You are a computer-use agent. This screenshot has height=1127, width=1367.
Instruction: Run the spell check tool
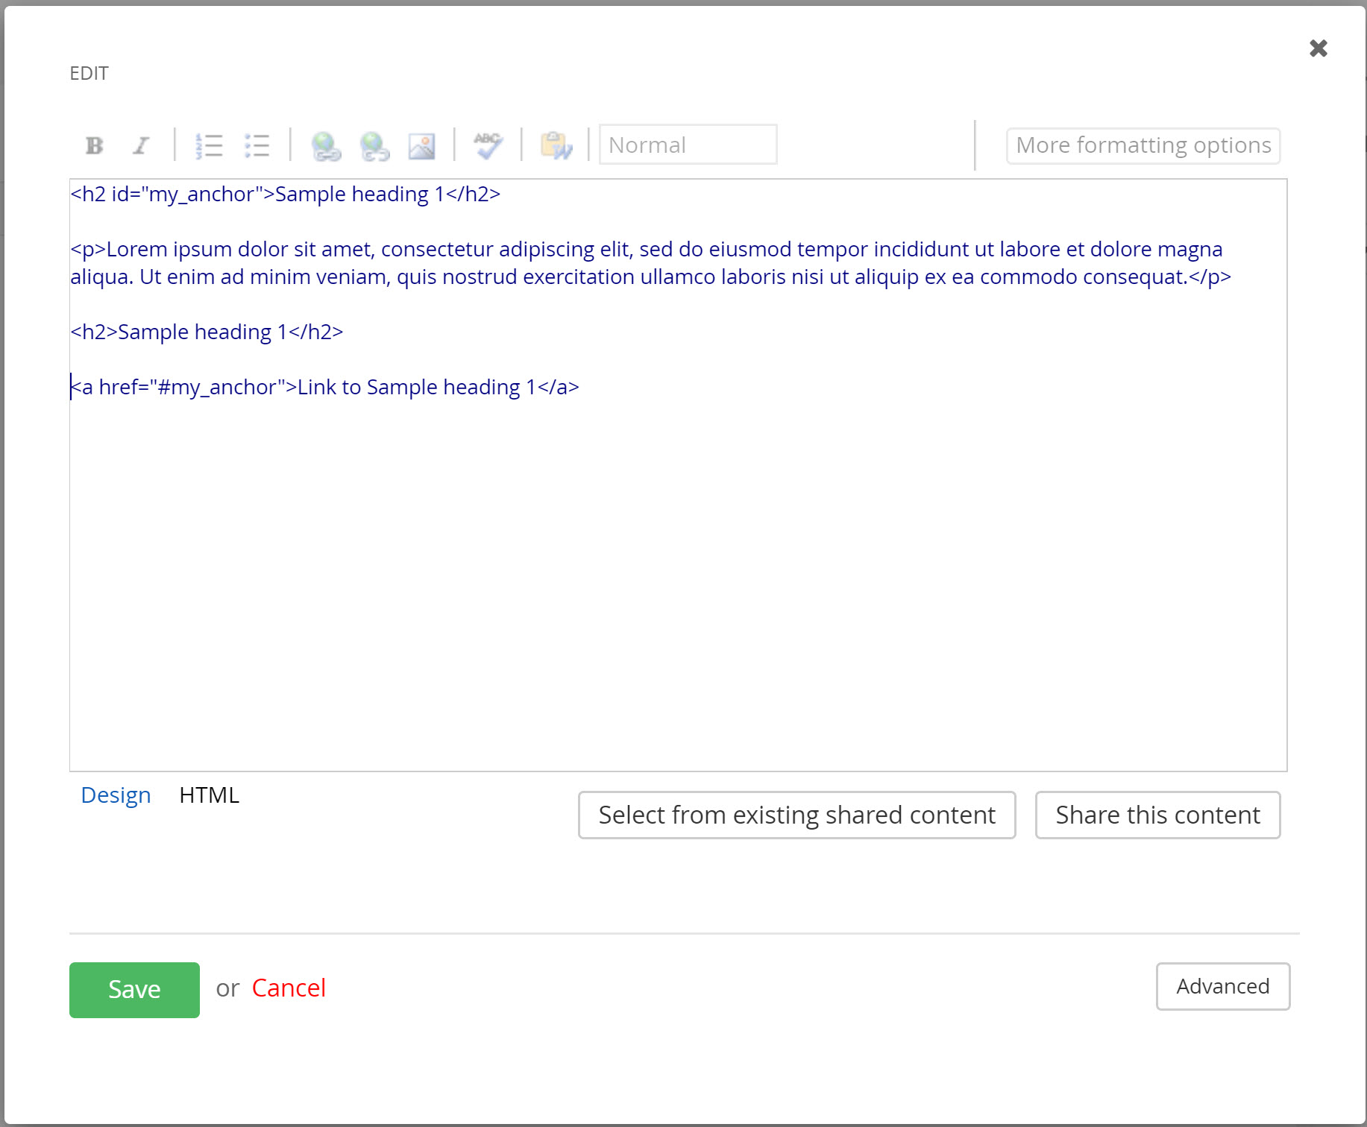click(x=488, y=145)
